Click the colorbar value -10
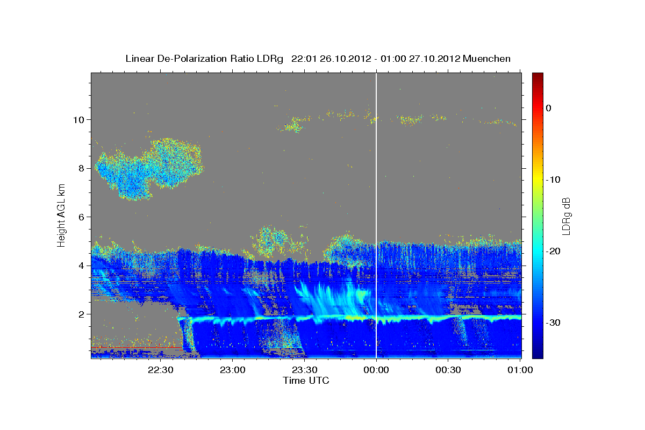 tap(553, 180)
